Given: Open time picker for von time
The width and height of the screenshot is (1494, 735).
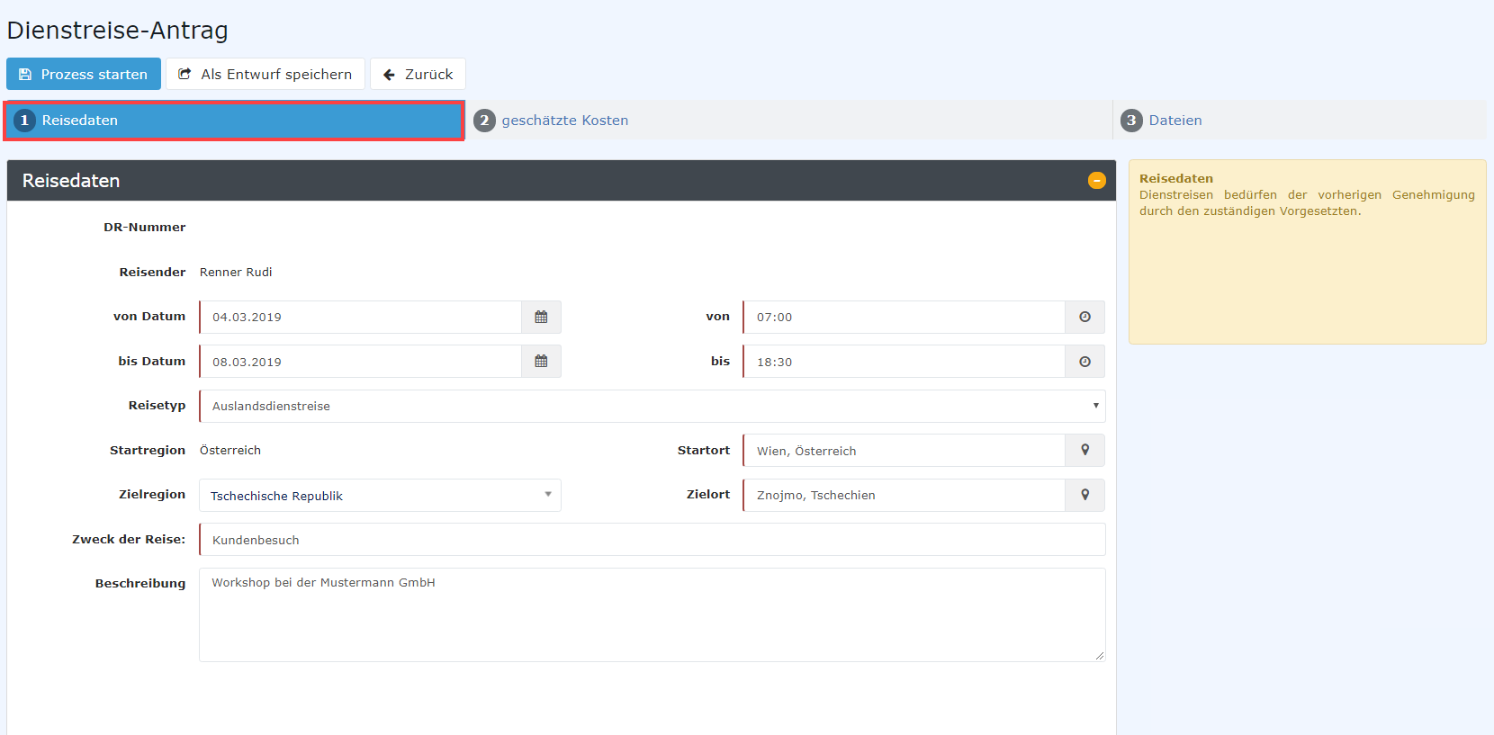Looking at the screenshot, I should pyautogui.click(x=1084, y=317).
